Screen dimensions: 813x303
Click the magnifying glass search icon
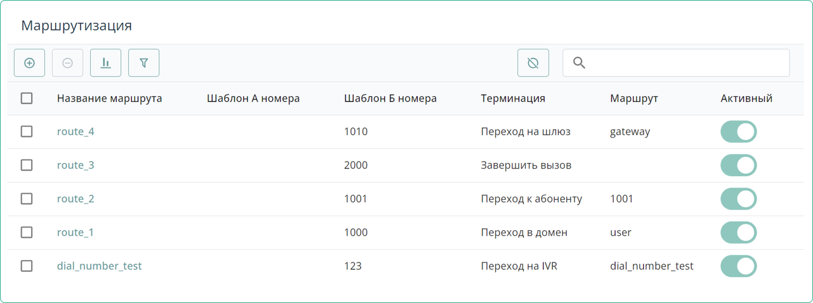point(578,63)
